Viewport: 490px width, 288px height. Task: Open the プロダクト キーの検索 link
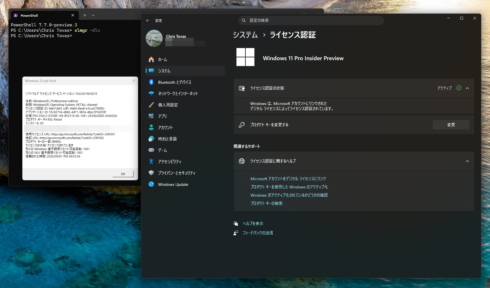coord(266,203)
